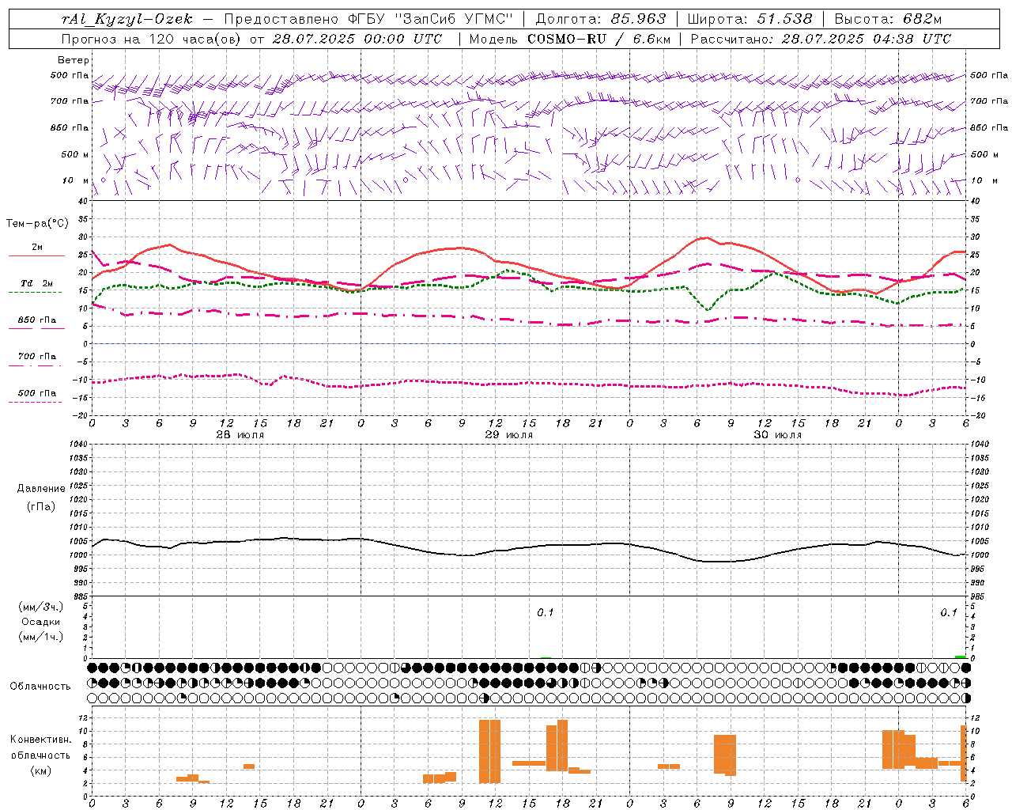Click the Конвективн. облачность label
This screenshot has width=1012, height=810.
40,748
